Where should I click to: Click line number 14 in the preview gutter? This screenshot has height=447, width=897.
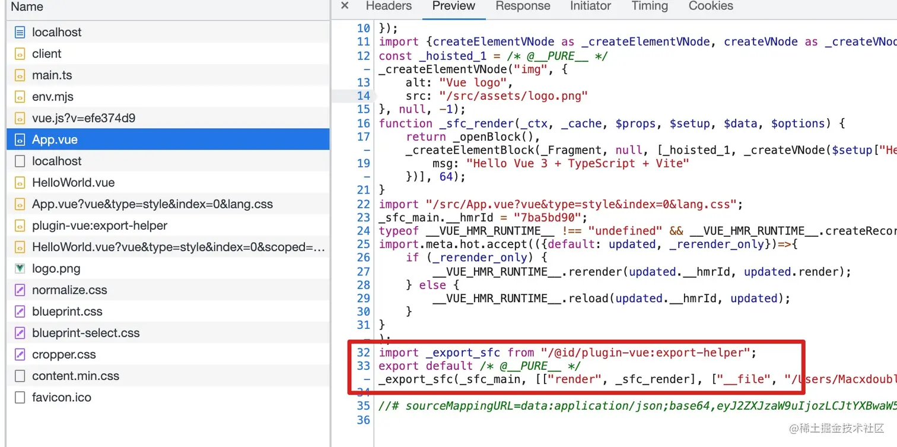click(363, 96)
